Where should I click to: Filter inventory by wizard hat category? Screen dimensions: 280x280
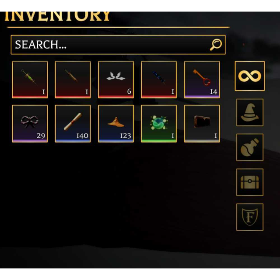250,112
